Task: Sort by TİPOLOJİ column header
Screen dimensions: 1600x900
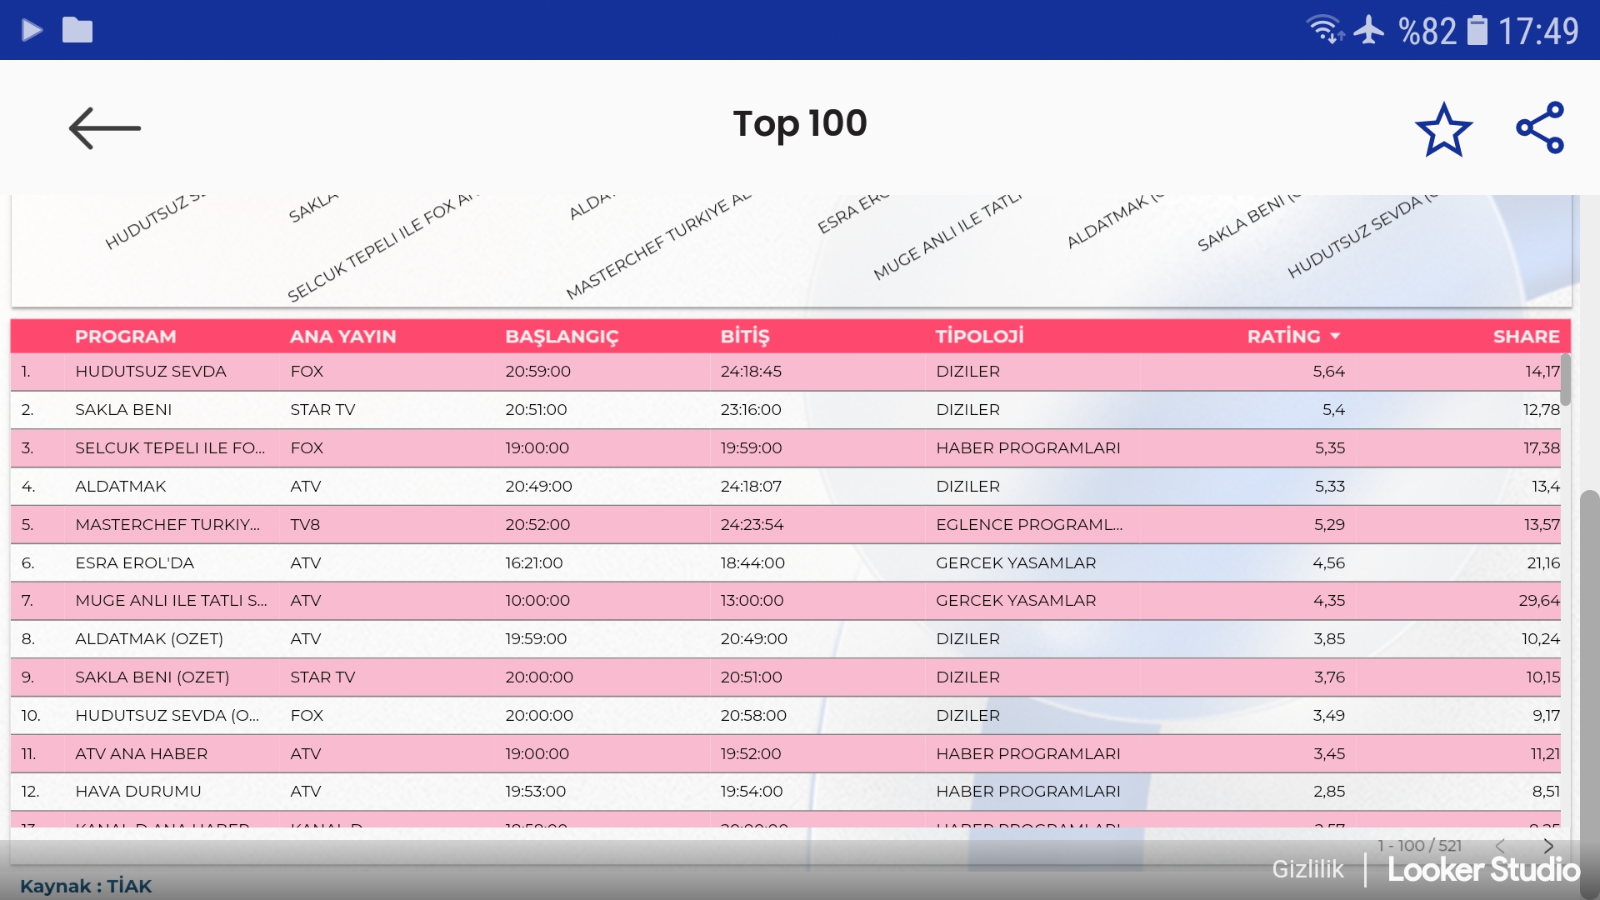Action: pyautogui.click(x=979, y=337)
